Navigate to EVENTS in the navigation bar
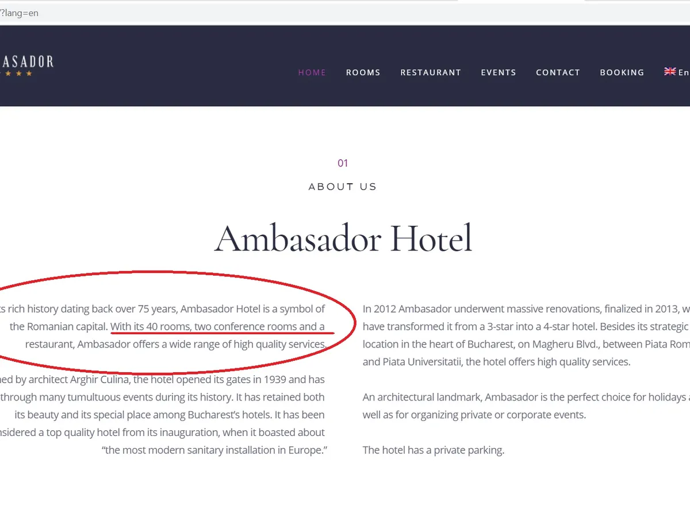 (x=499, y=72)
